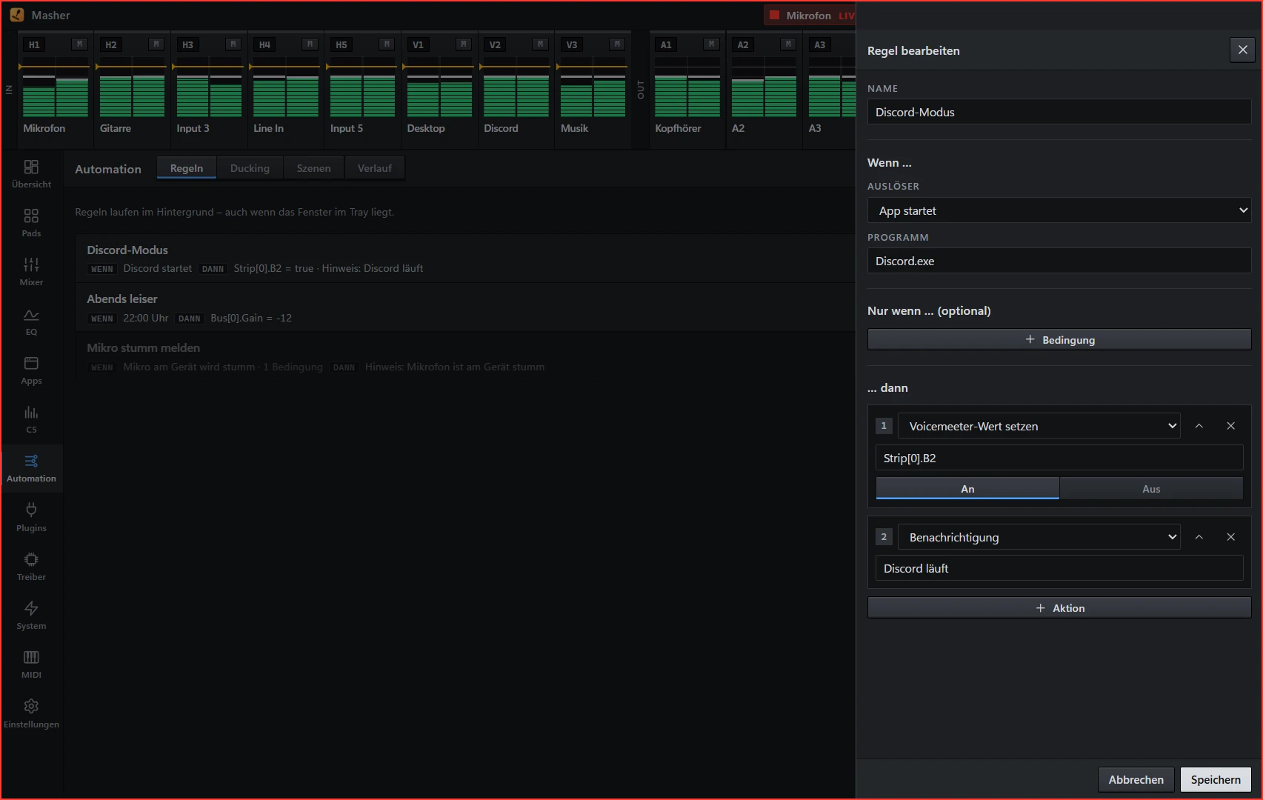Set the Strip[0].B2 value to Aus

pyautogui.click(x=1151, y=489)
